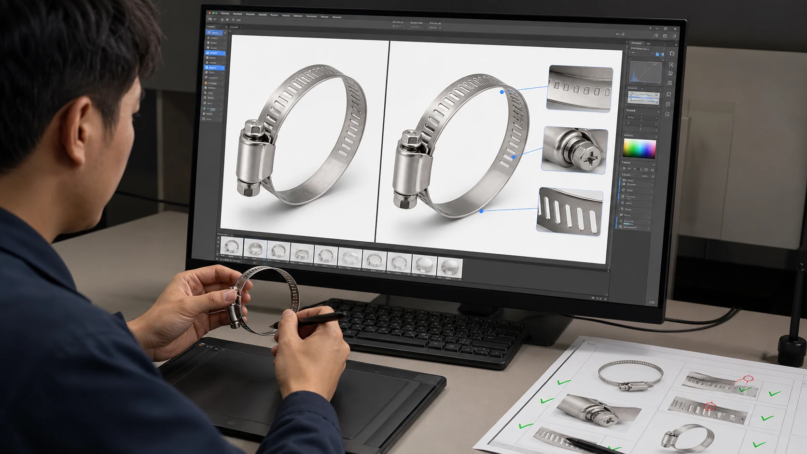Click the first toolbar icon below the menu bar
807x454 pixels.
pyautogui.click(x=210, y=19)
